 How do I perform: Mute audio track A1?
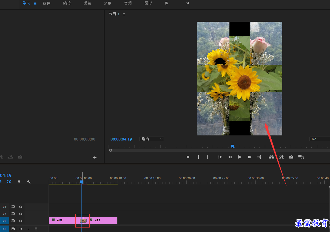[x=21, y=229]
